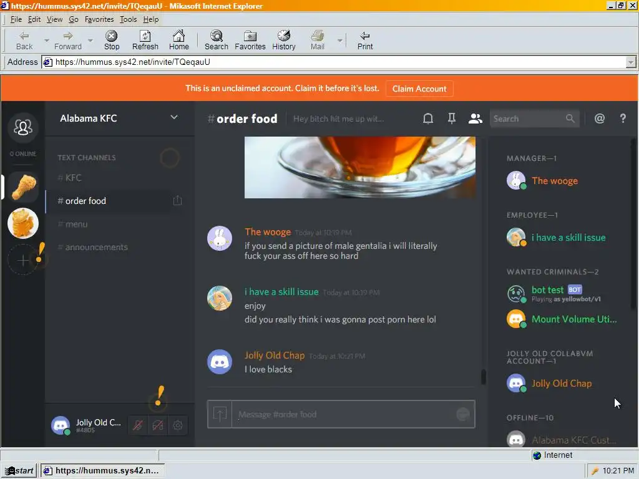Click i have a skill issue avatar in chat
Screen dimensions: 639x479
pyautogui.click(x=220, y=298)
